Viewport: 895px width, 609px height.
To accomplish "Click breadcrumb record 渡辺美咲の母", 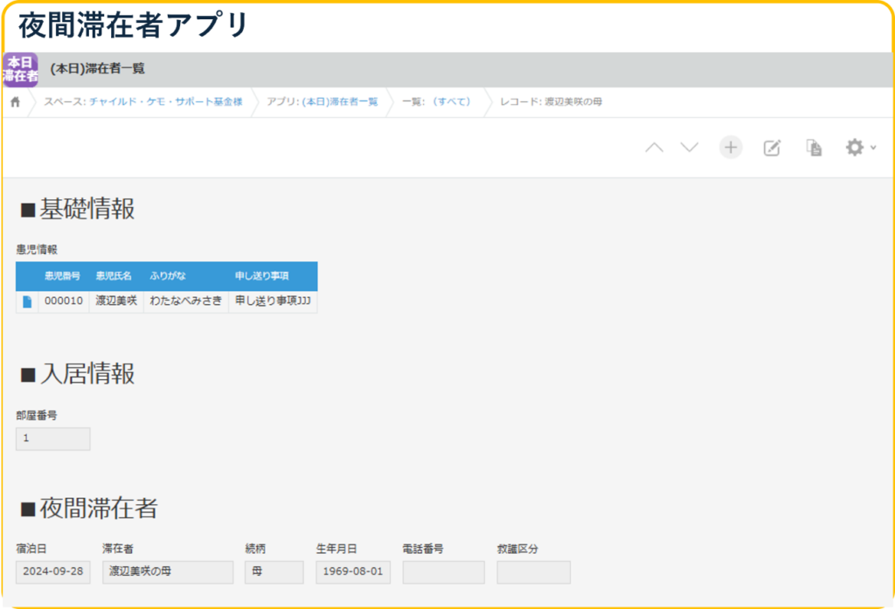I will 573,101.
